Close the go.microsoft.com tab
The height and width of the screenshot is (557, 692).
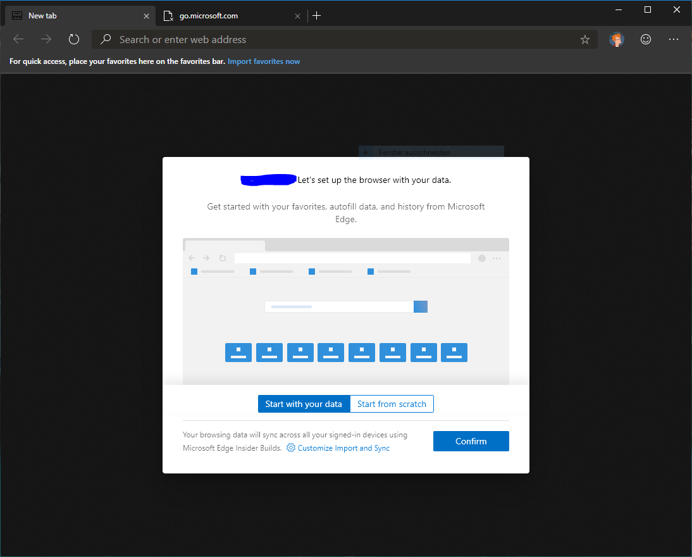[297, 16]
